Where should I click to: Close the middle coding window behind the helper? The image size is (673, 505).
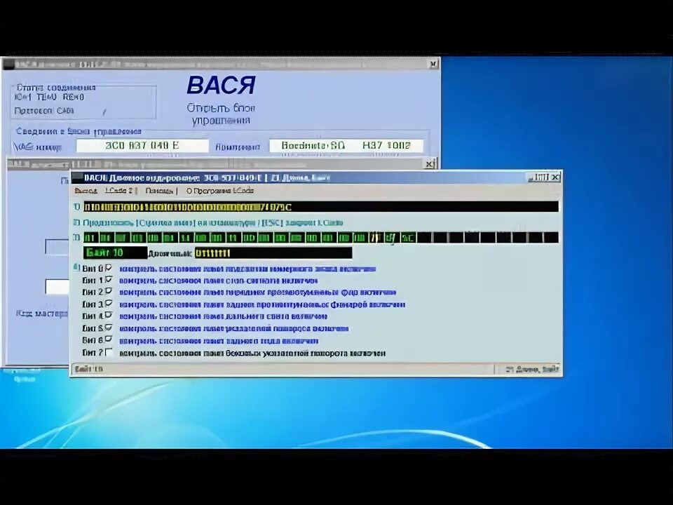tap(430, 163)
